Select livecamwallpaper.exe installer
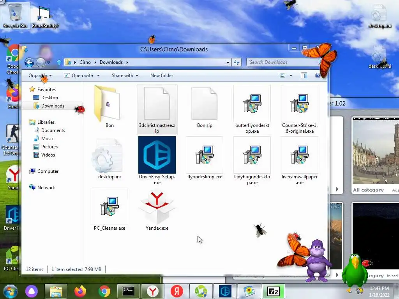The height and width of the screenshot is (299, 399). [300, 161]
